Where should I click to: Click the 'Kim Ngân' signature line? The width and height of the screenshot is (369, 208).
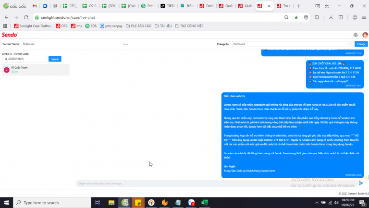click(230, 166)
